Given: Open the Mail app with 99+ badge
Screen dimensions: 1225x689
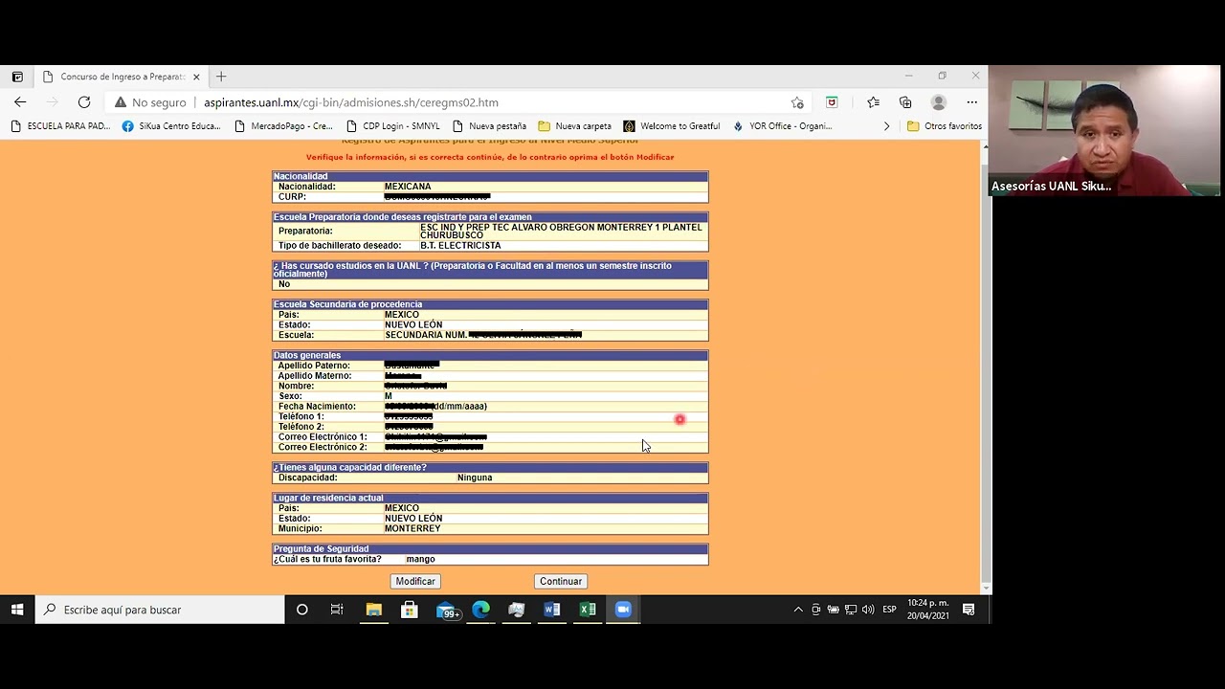Looking at the screenshot, I should (447, 610).
